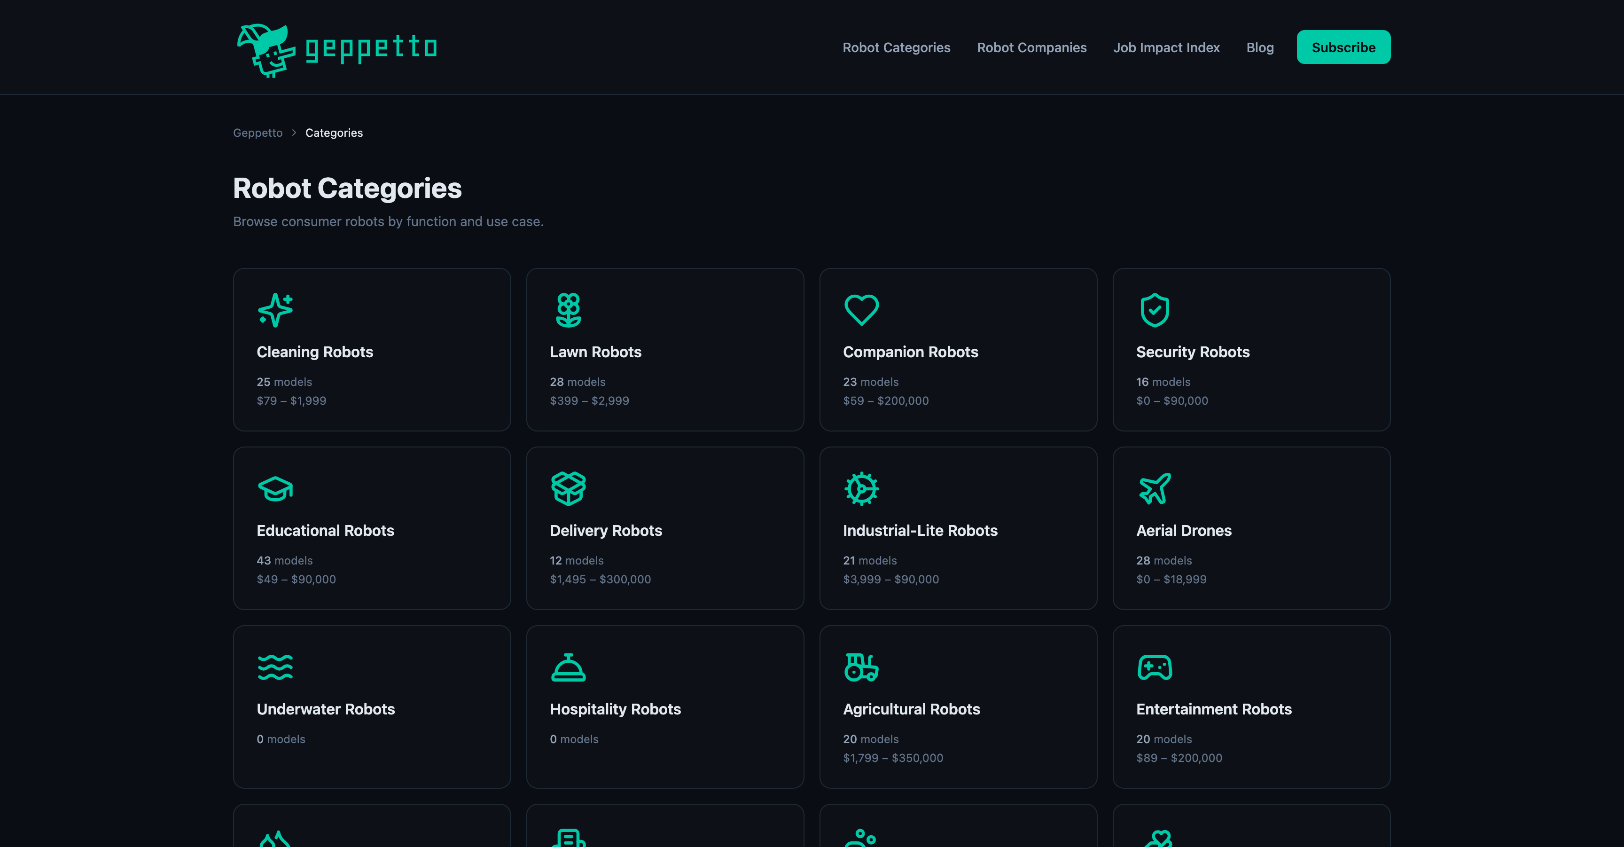1624x847 pixels.
Task: Open the Delivery Robots category title
Action: [605, 530]
